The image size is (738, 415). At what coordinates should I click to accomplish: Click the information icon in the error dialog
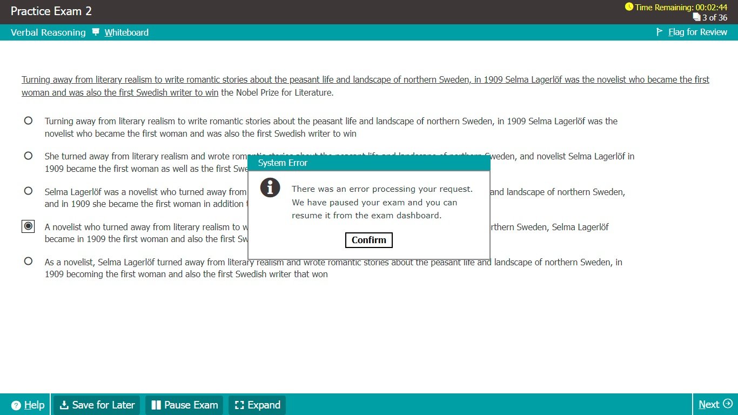tap(270, 188)
